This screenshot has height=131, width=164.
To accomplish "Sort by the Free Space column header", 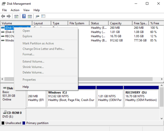I will coord(140,23).
